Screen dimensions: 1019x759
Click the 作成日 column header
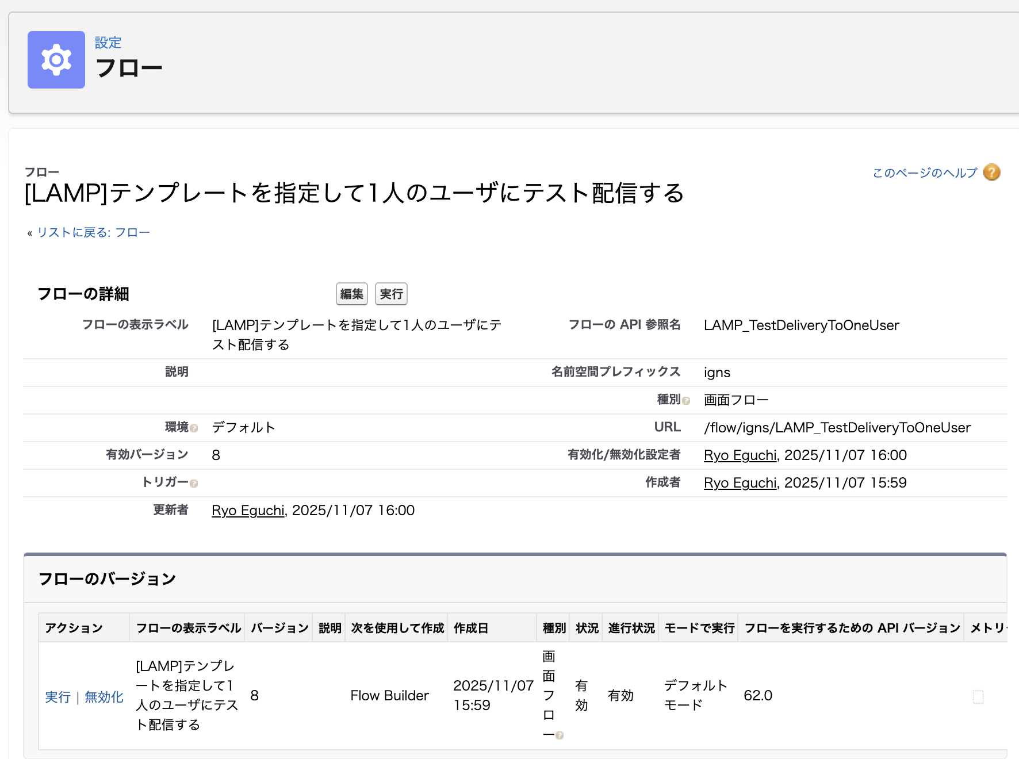point(470,628)
